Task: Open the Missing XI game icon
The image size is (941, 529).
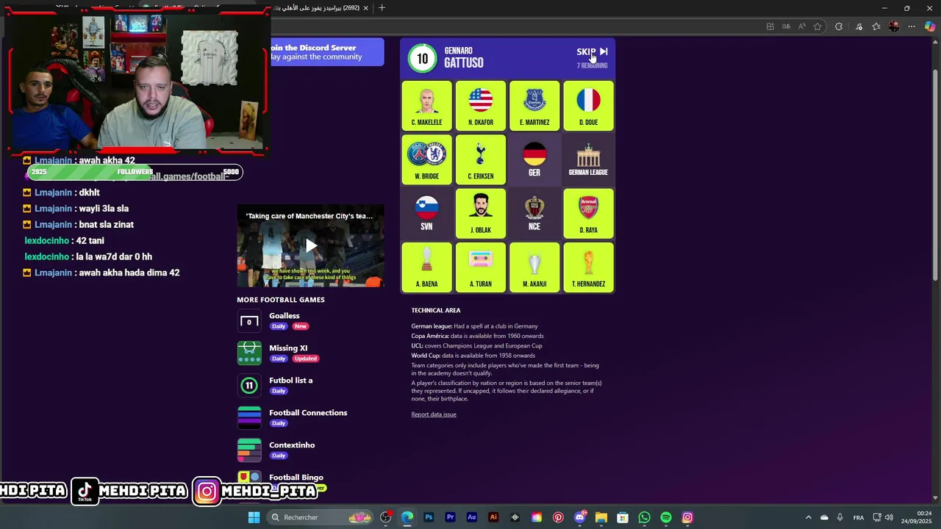Action: (x=249, y=353)
